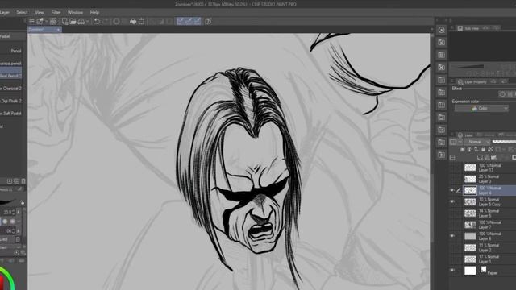Show Layer 7 by clicking its visibility box
This screenshot has height=290, width=516.
click(452, 225)
